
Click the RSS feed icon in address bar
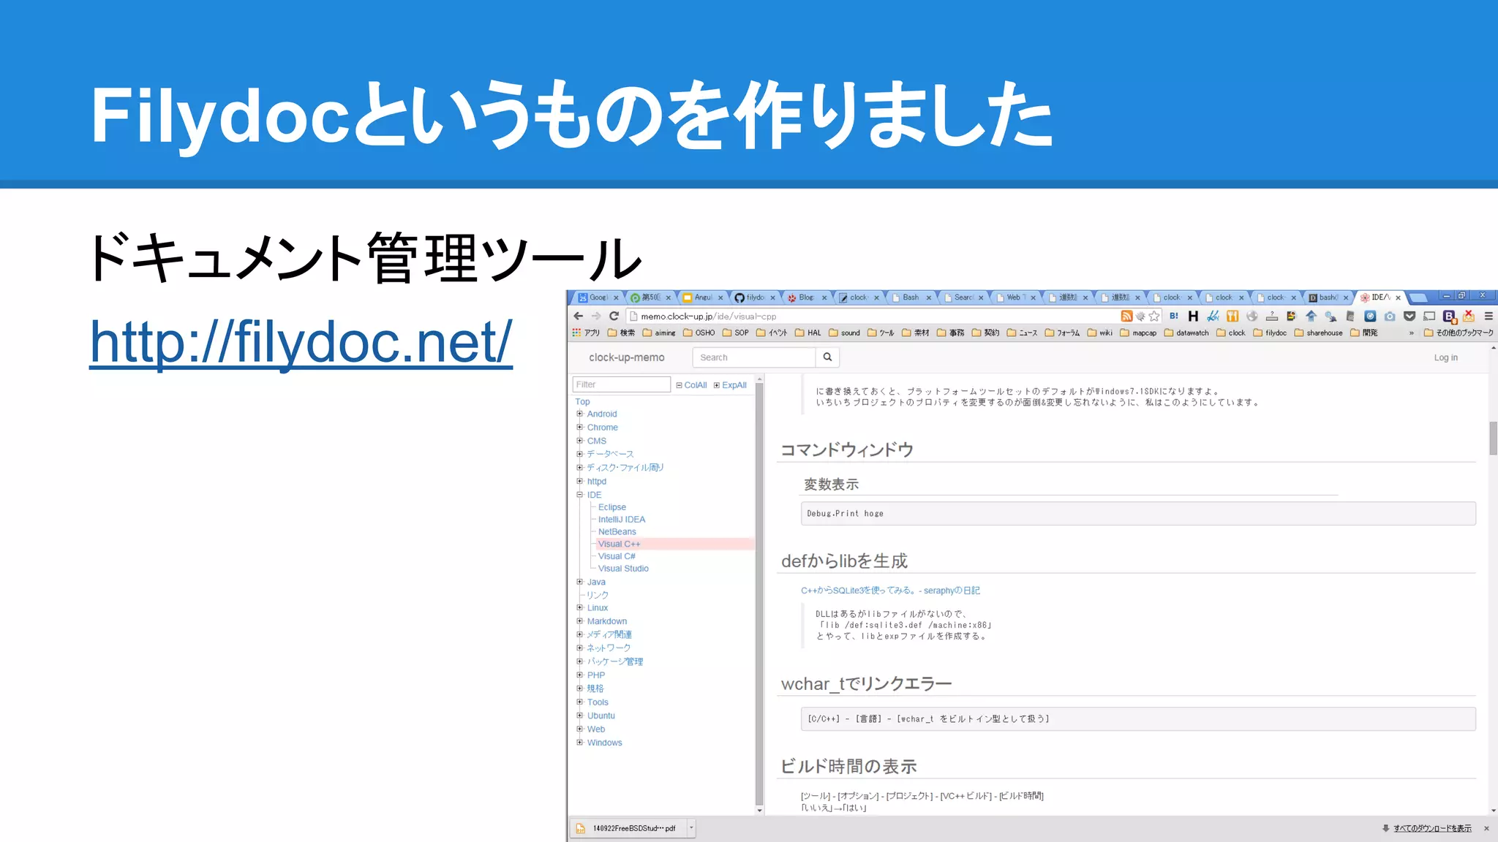(1126, 316)
